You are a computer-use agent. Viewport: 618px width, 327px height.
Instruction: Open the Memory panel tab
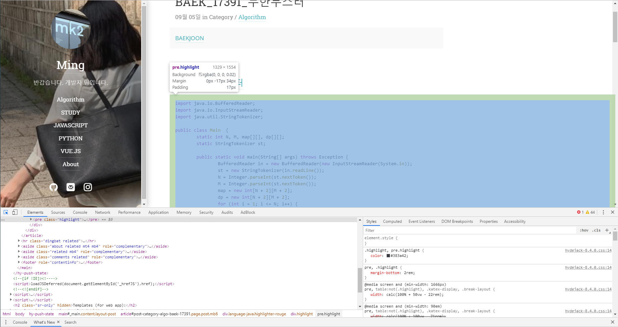click(184, 212)
